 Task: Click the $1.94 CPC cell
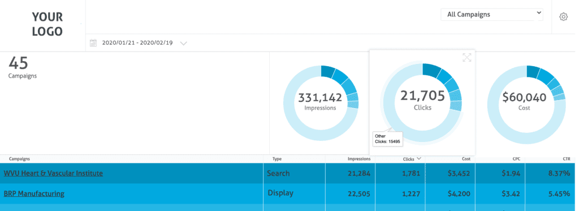tap(511, 173)
